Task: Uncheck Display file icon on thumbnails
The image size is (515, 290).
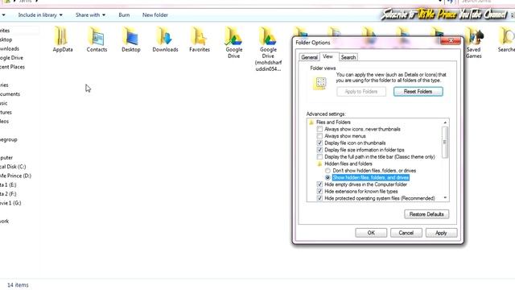Action: click(319, 143)
